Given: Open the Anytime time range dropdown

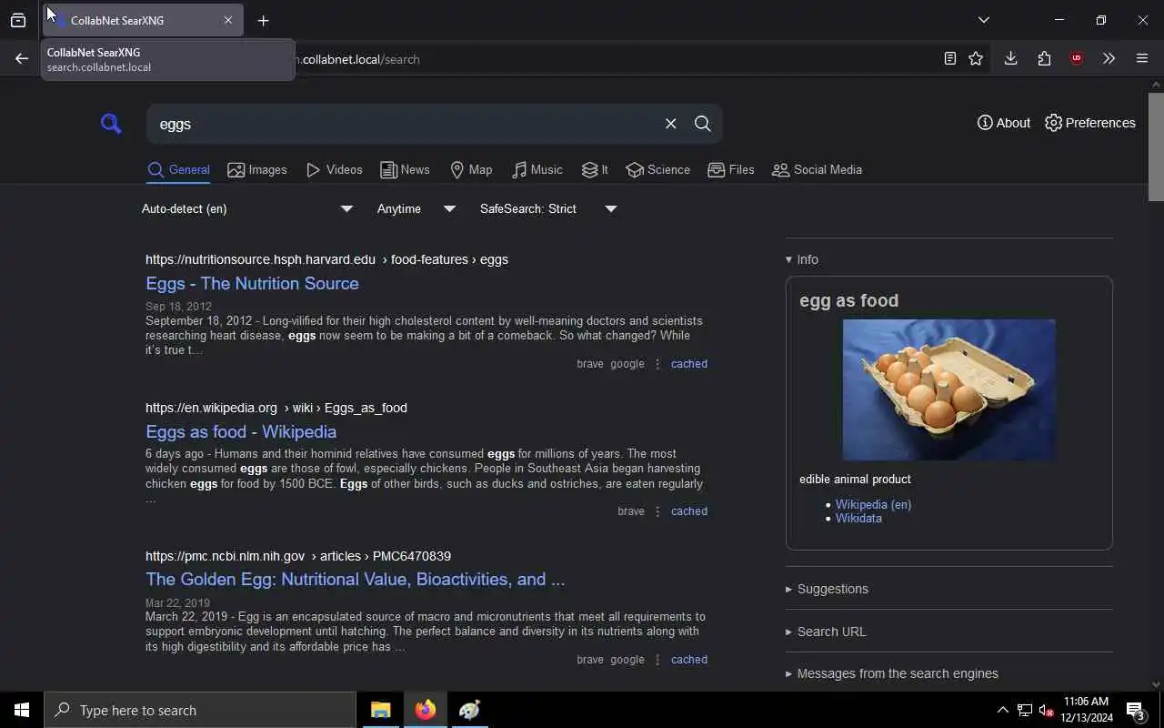Looking at the screenshot, I should (416, 208).
